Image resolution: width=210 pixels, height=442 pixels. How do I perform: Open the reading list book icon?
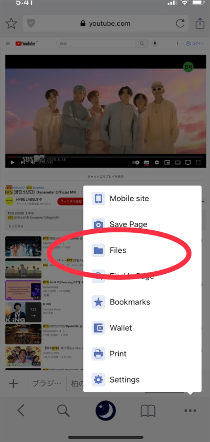(148, 412)
